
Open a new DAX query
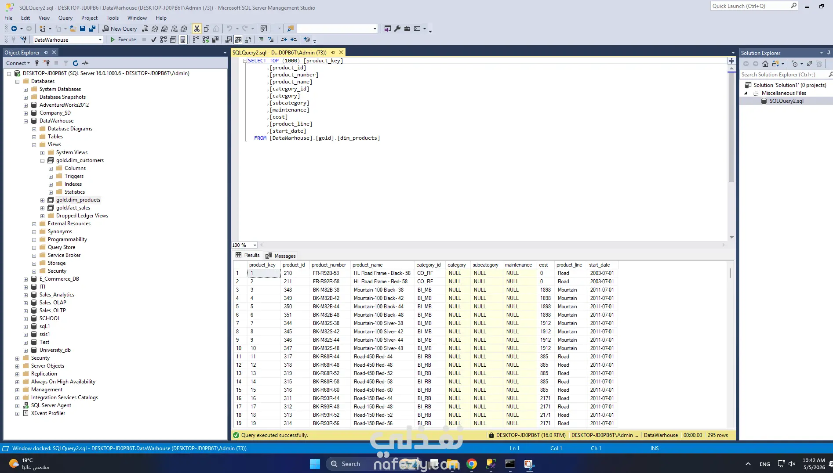(184, 29)
